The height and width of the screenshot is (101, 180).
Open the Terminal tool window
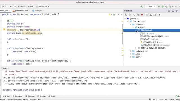[x=30, y=96]
